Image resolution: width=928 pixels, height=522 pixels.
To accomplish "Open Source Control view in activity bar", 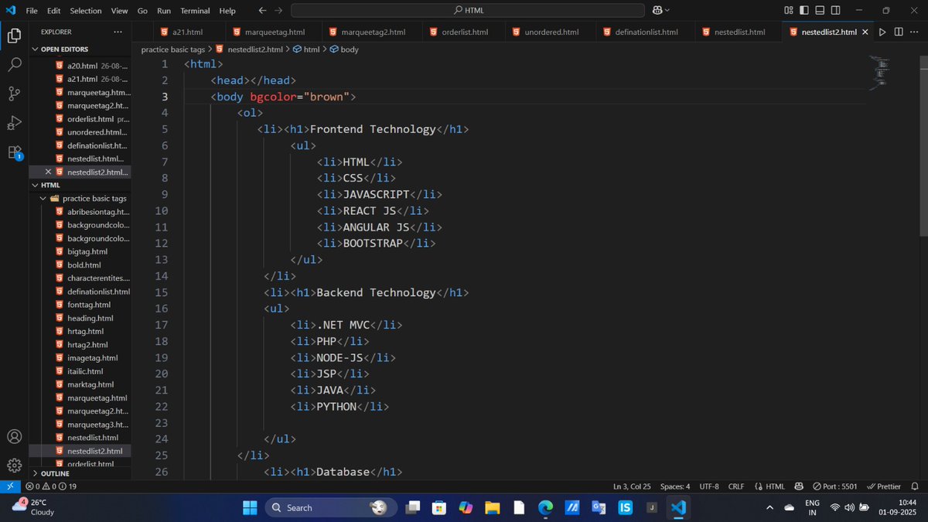I will point(14,94).
